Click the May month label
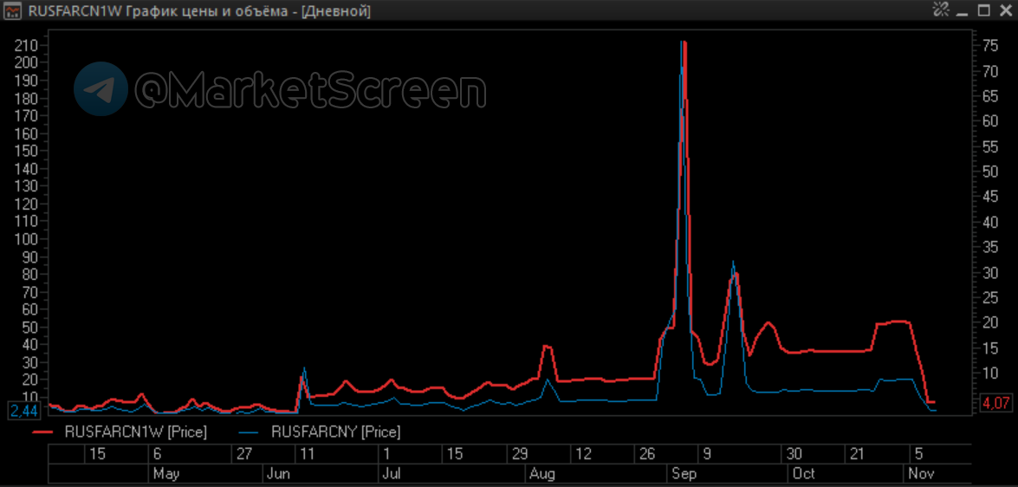This screenshot has height=487, width=1018. click(166, 474)
